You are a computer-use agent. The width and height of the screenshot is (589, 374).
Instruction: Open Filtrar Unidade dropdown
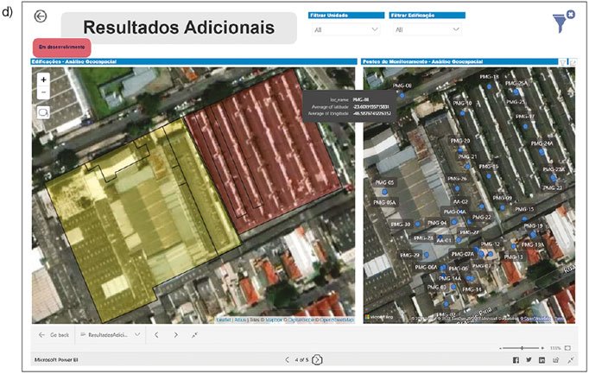[345, 29]
